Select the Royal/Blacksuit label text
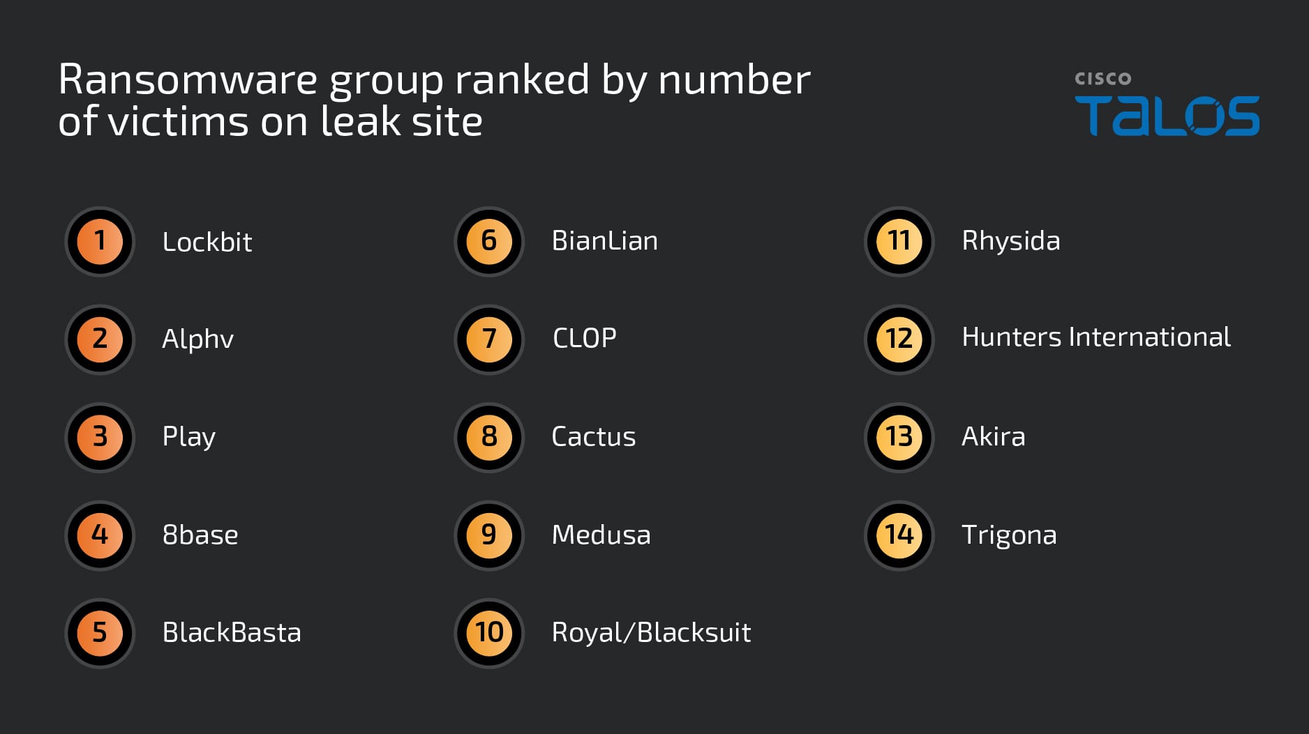This screenshot has width=1309, height=734. click(651, 633)
